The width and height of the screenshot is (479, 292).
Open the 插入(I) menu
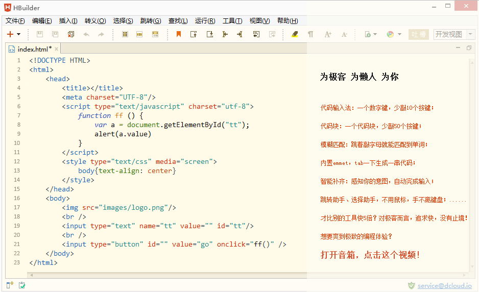tap(68, 21)
